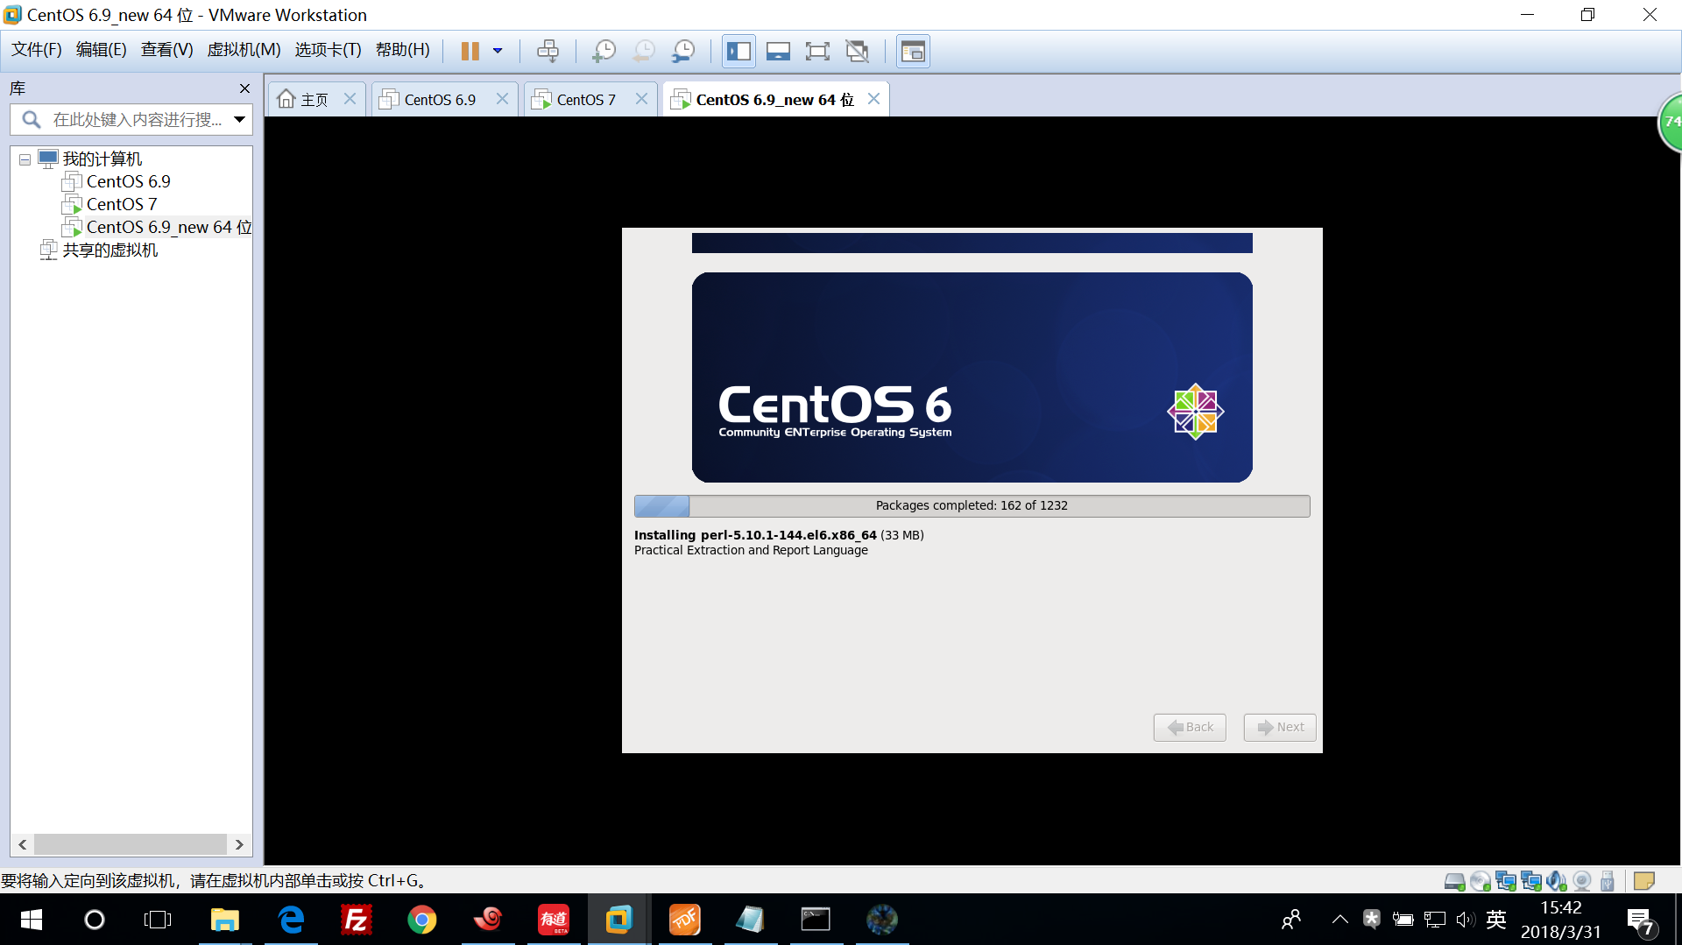Open the power options dropdown arrow
This screenshot has width=1682, height=945.
[498, 51]
